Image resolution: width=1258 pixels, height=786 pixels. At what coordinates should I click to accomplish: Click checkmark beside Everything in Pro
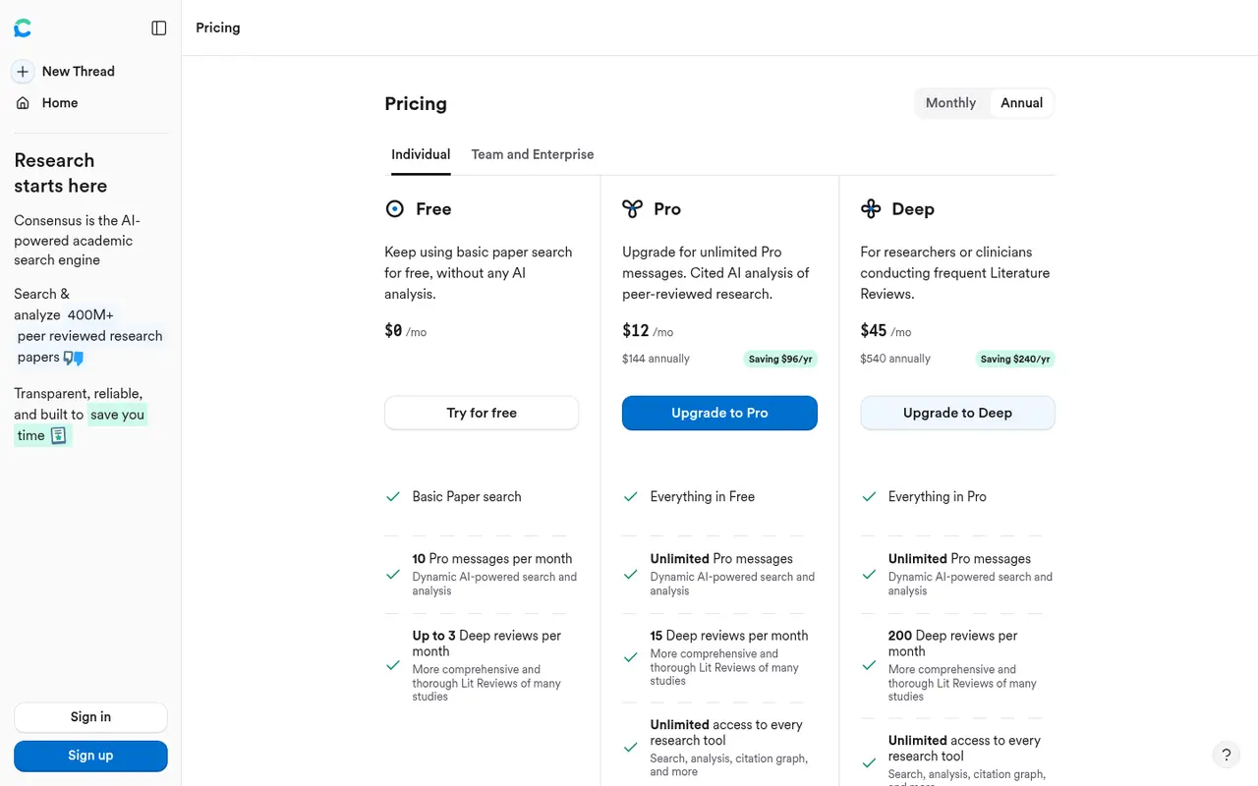tap(869, 497)
